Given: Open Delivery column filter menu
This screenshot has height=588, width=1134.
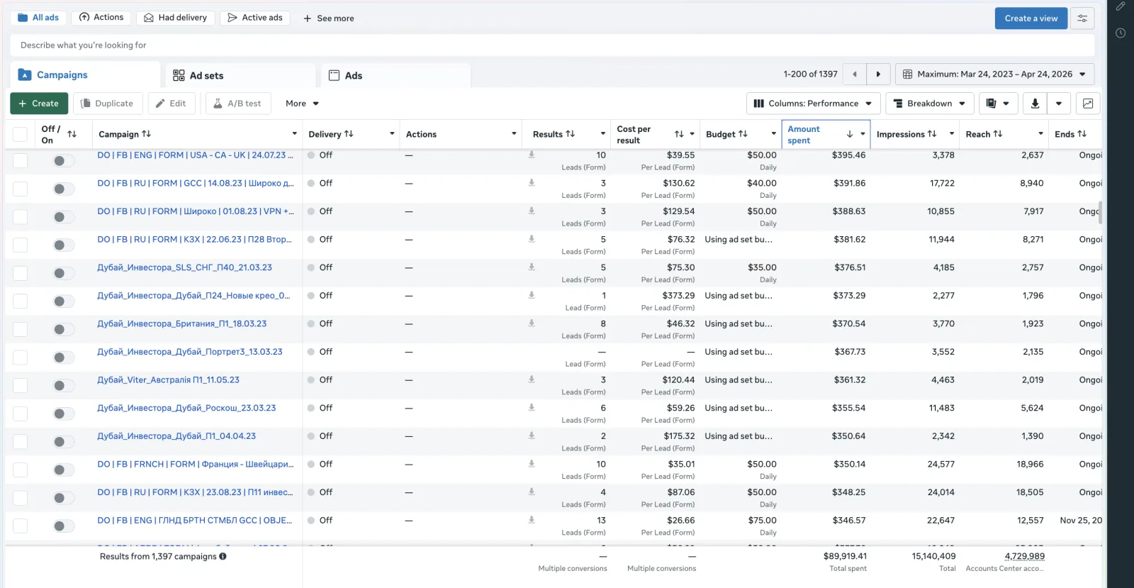Looking at the screenshot, I should point(392,134).
